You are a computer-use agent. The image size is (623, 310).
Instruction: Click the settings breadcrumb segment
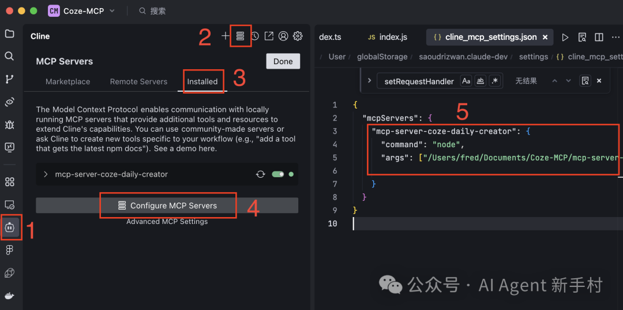533,57
